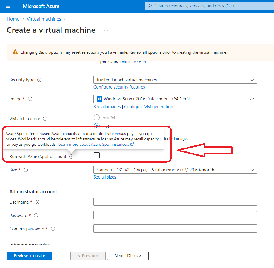This screenshot has width=274, height=268.
Task: Click the Username info icon
Action: point(37,202)
